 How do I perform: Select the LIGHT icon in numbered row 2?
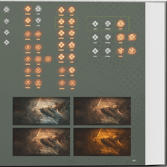point(95,37)
